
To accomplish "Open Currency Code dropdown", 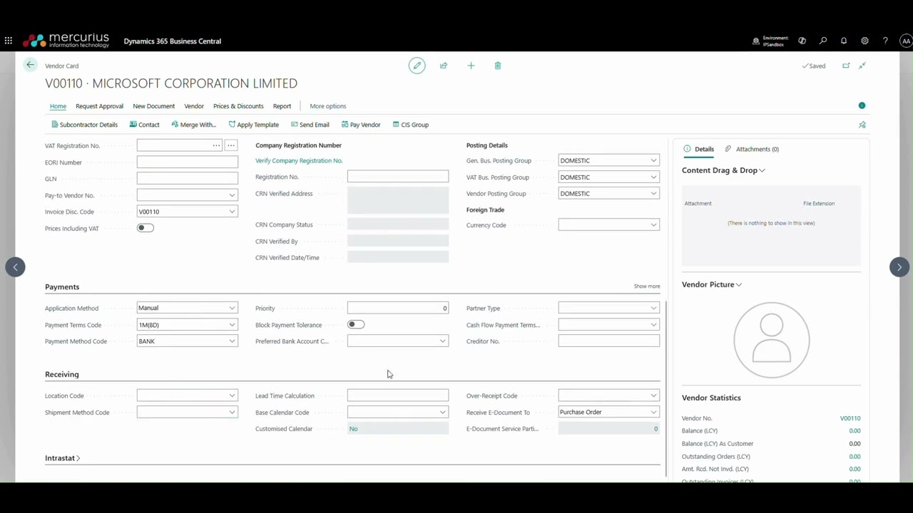I will coord(653,225).
